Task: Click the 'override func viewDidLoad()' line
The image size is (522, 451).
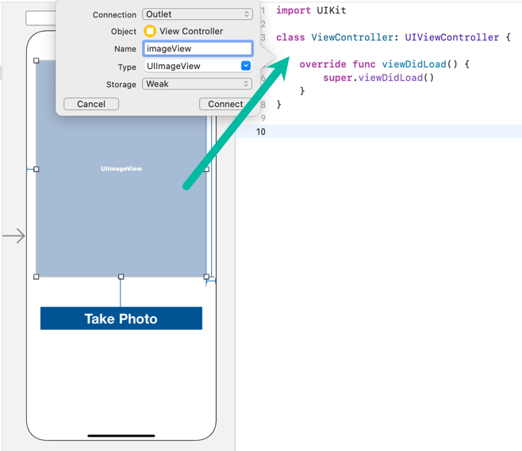Action: pos(384,64)
